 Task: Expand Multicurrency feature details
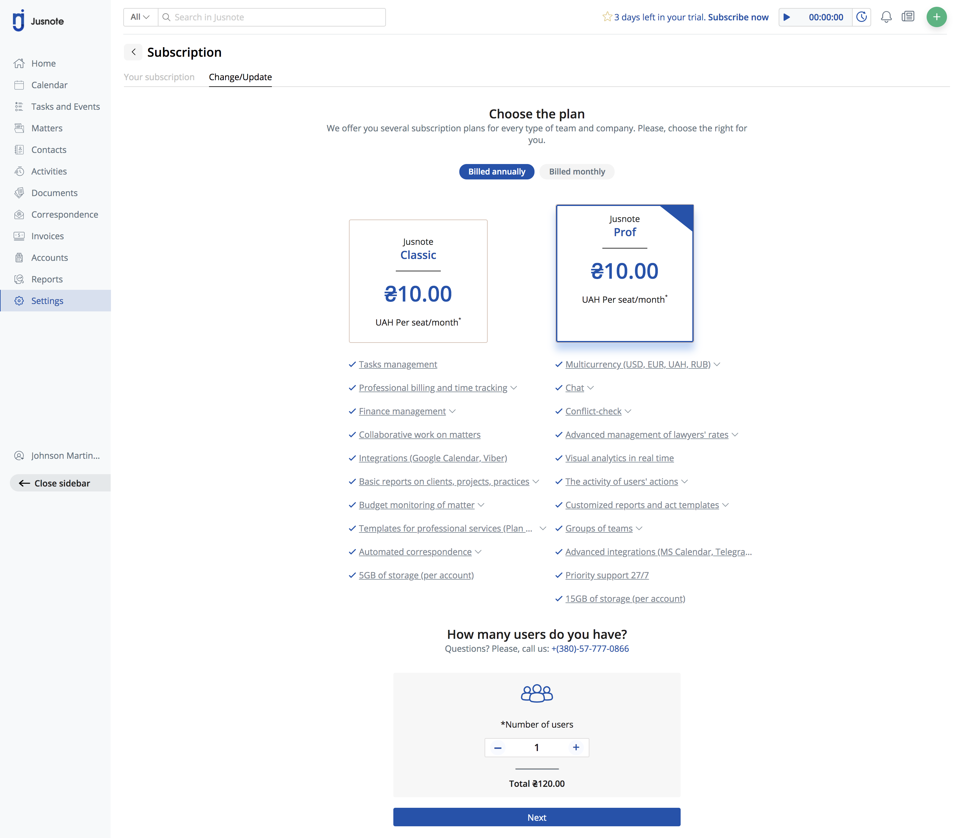click(x=717, y=364)
